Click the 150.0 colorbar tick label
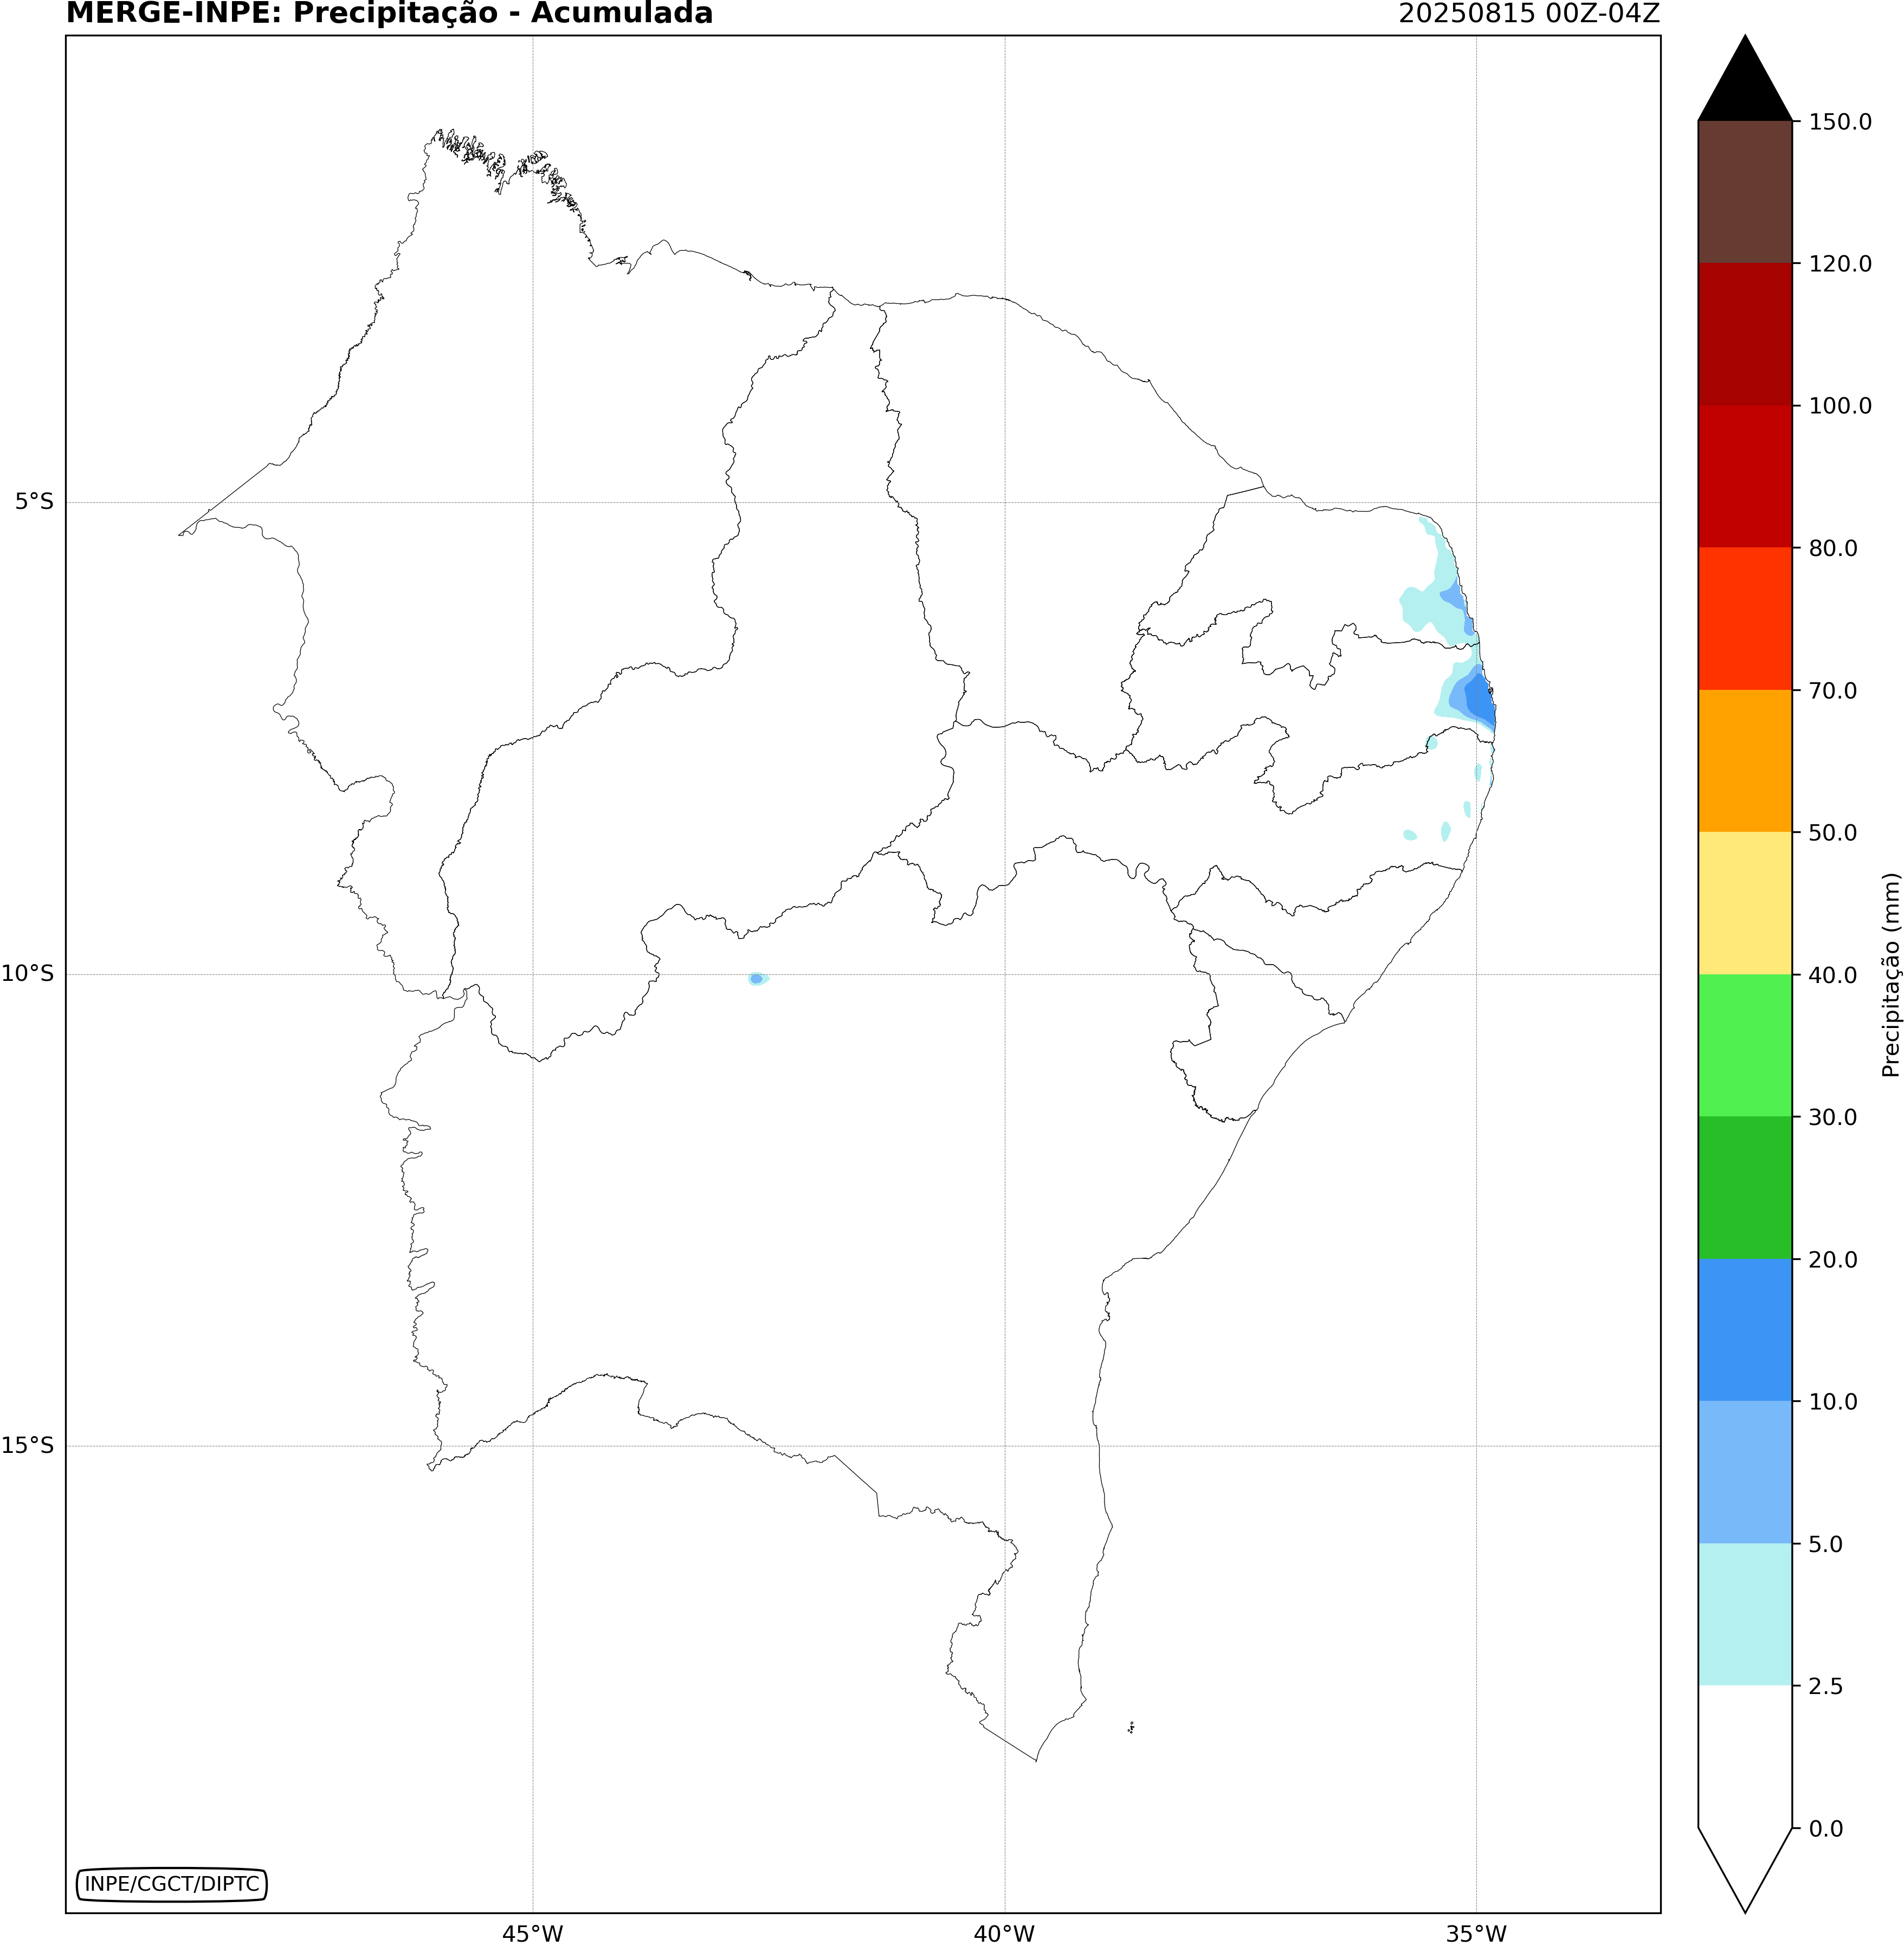This screenshot has width=1904, height=1946. click(1840, 122)
